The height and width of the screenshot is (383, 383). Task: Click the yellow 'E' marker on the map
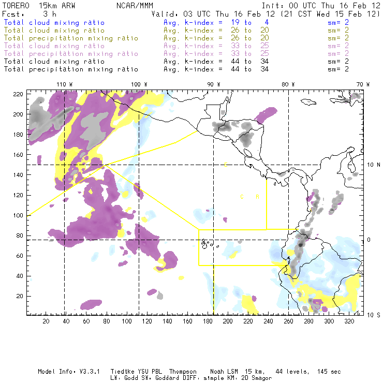point(226,165)
